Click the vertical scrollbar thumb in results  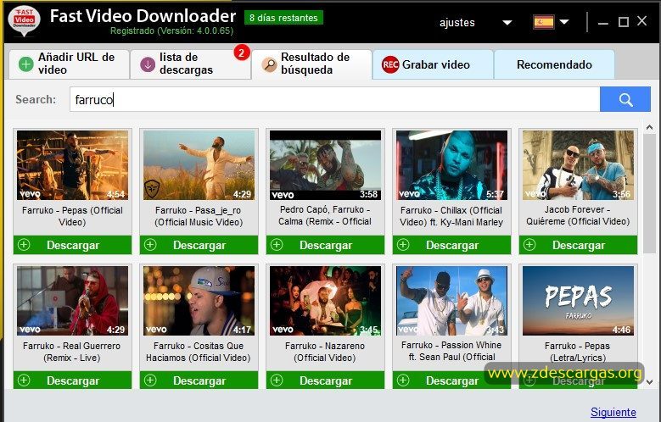[649, 194]
